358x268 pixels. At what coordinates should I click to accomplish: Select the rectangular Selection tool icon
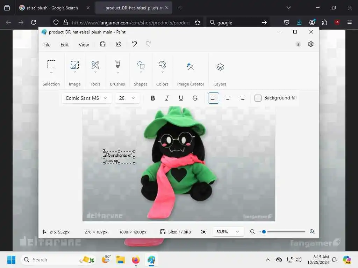(x=51, y=64)
